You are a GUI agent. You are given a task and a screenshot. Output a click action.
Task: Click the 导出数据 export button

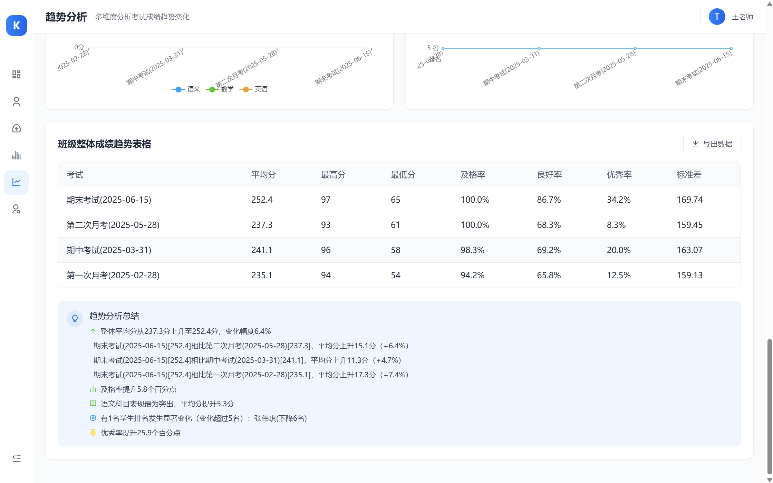[712, 144]
